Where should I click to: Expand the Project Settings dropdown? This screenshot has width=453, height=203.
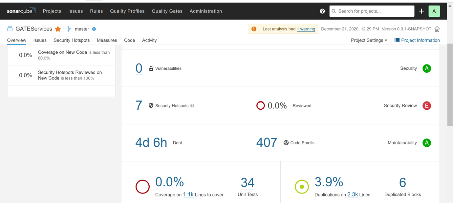pos(369,40)
